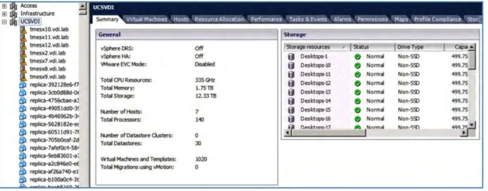Image resolution: width=488 pixels, height=191 pixels.
Task: Open the Tasks & Events tab
Action: [308, 19]
